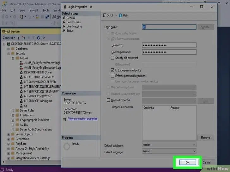Click the Connect Object Explorer plug icon
This screenshot has height=172, width=230.
[19, 38]
